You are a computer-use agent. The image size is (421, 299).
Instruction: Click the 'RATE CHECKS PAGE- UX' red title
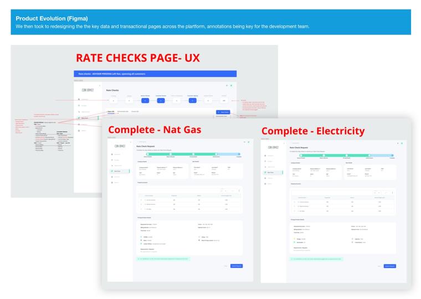pyautogui.click(x=138, y=58)
